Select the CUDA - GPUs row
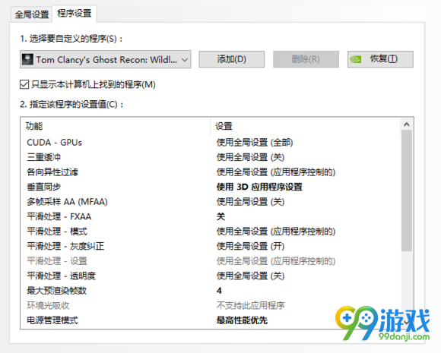 (x=211, y=143)
